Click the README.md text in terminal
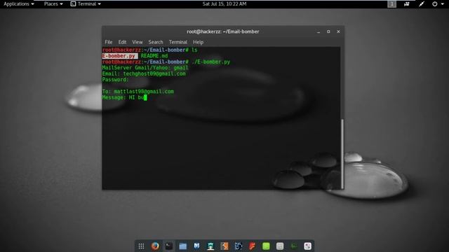Image resolution: width=449 pixels, height=252 pixels. click(x=154, y=56)
